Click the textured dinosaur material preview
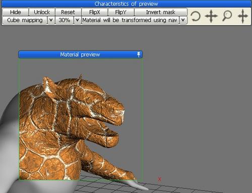Viewport: 252px width, 193px height. (81, 120)
